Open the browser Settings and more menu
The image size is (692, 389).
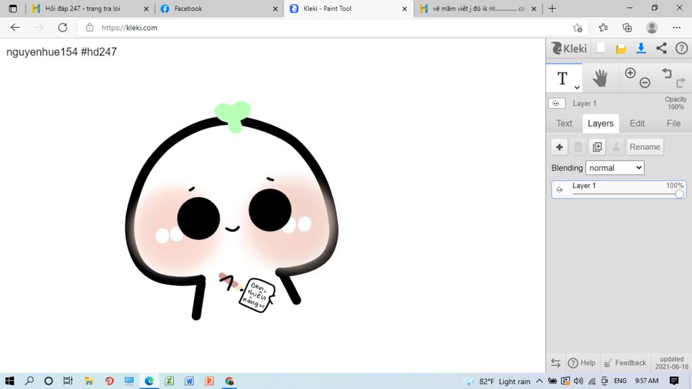coord(676,27)
